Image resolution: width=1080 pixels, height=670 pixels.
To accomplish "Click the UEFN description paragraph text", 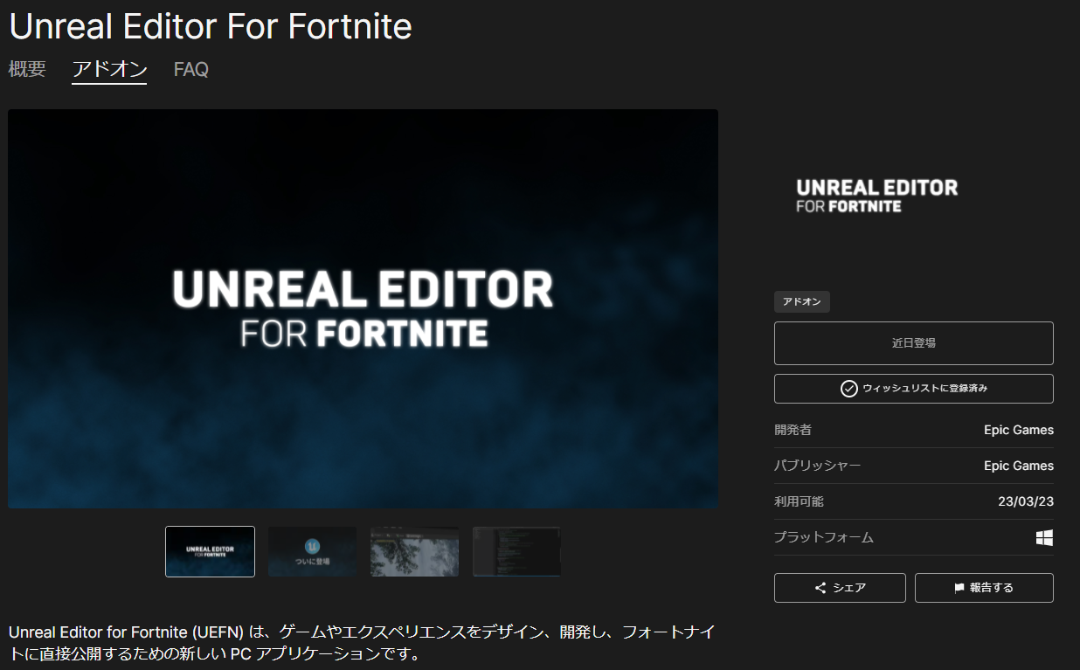I will pyautogui.click(x=363, y=642).
